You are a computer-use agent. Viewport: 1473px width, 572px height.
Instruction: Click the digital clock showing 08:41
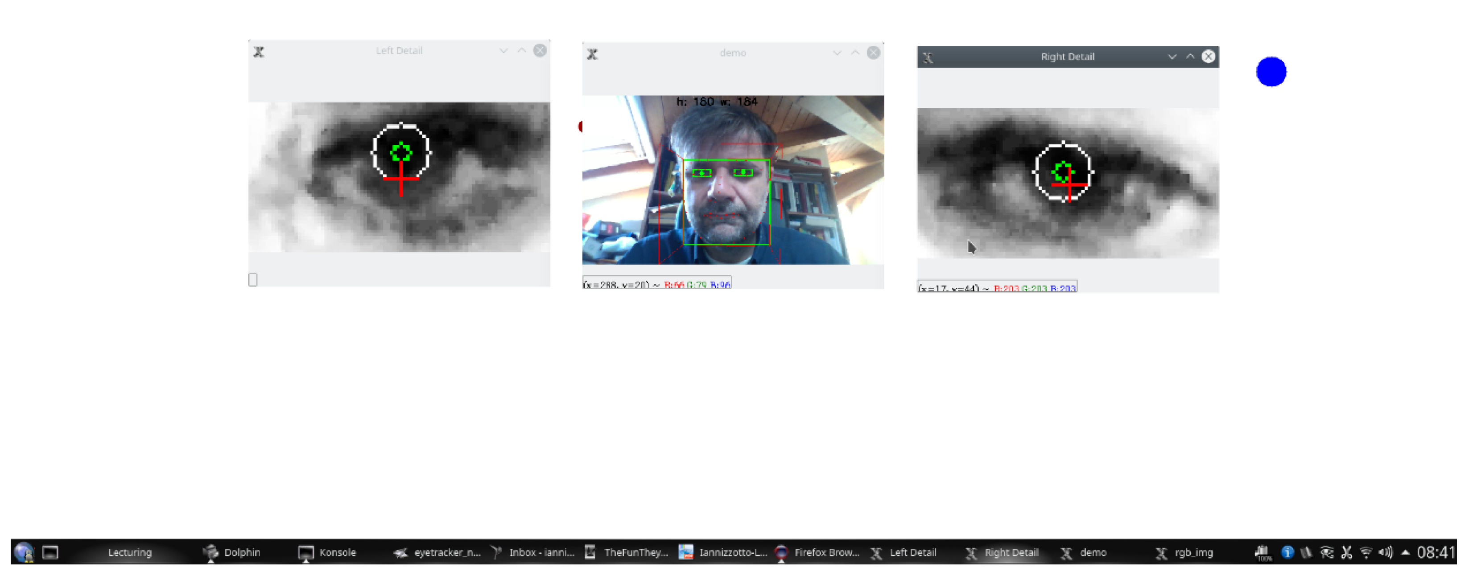[x=1435, y=552]
